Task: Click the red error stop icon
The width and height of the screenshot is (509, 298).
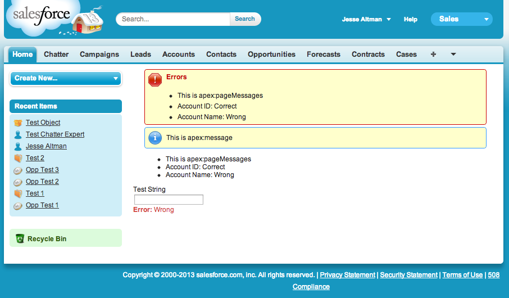Action: (155, 80)
